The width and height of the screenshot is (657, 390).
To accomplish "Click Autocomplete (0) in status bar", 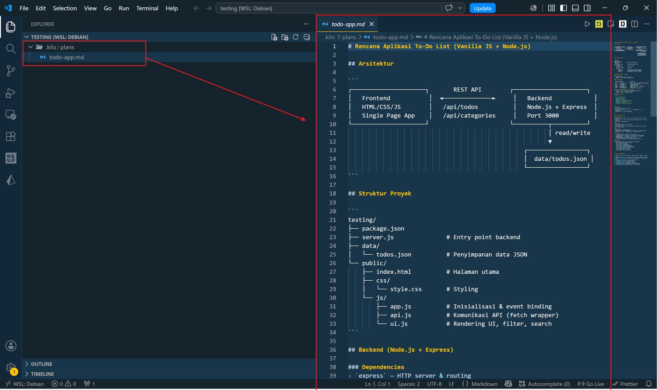I will coord(544,384).
